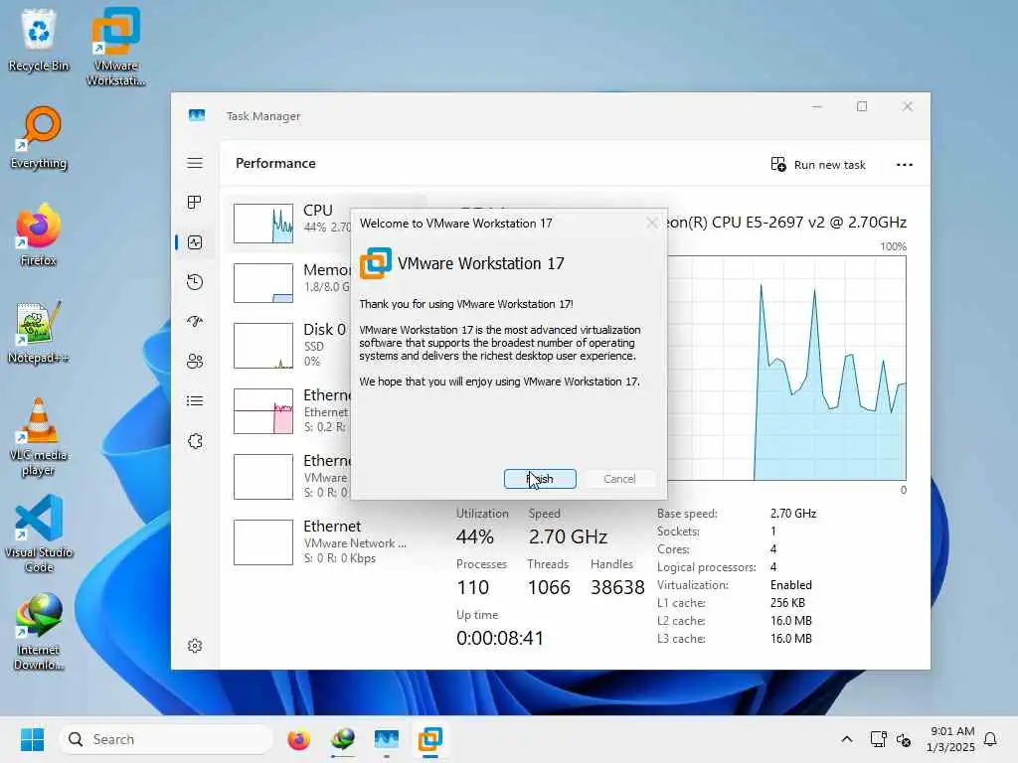Open the Processes page icon in Task Manager
This screenshot has height=763, width=1018.
(x=195, y=203)
